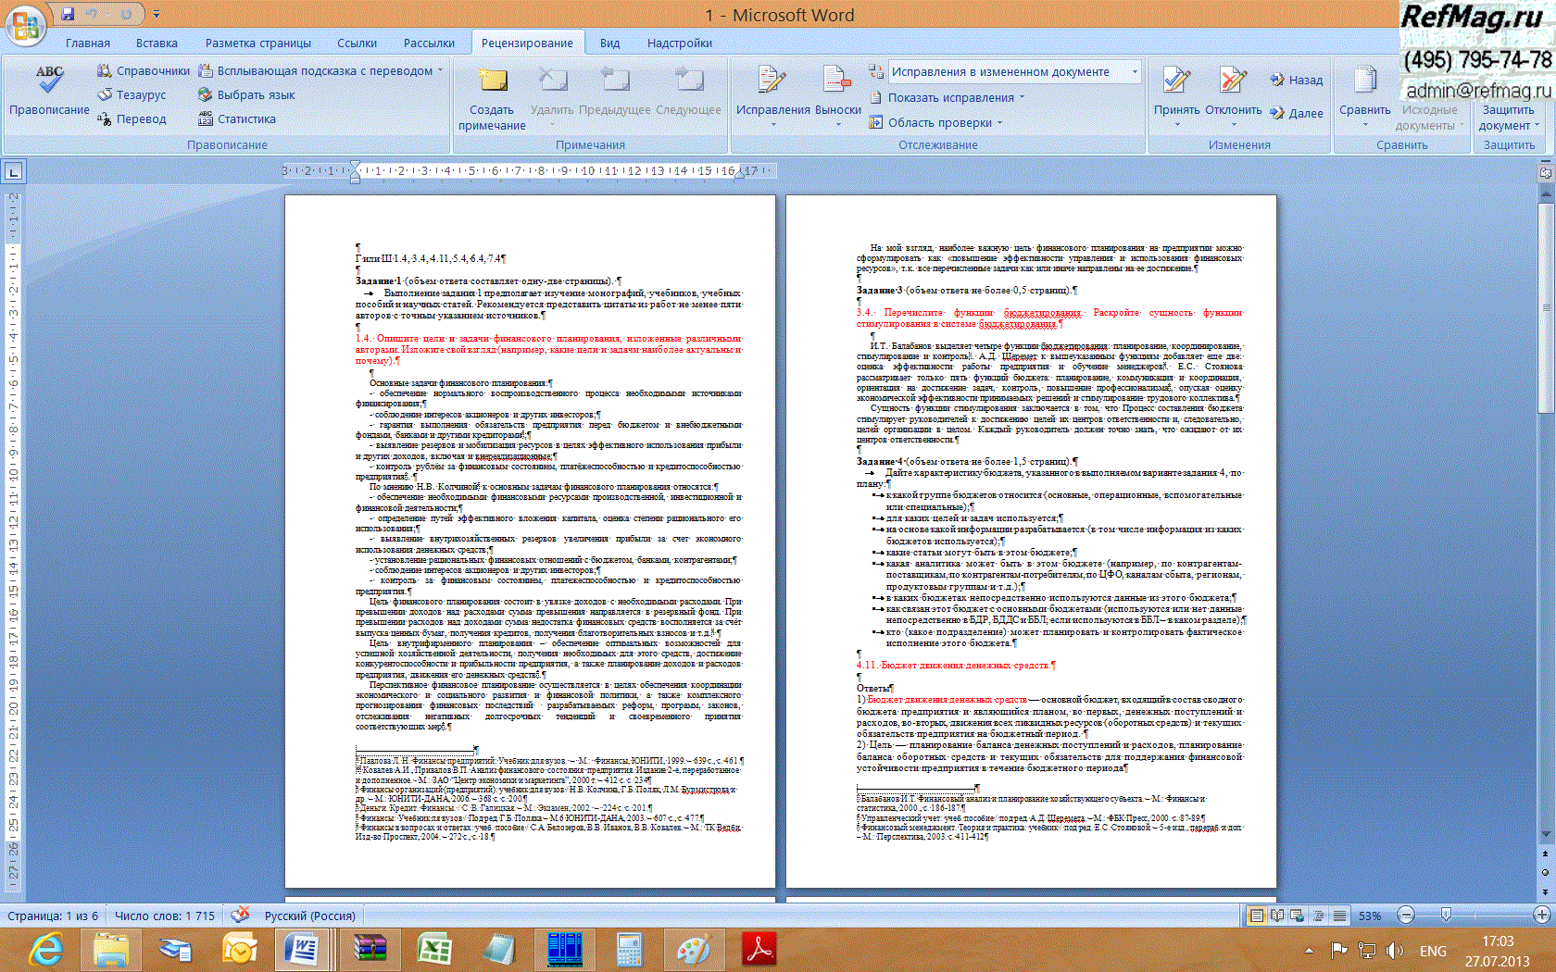
Task: Click the Далее next change button
Action: point(1297,113)
